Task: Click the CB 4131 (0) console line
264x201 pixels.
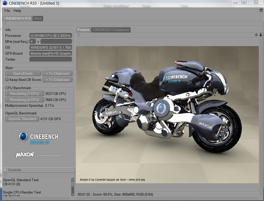Action: (x=11, y=184)
